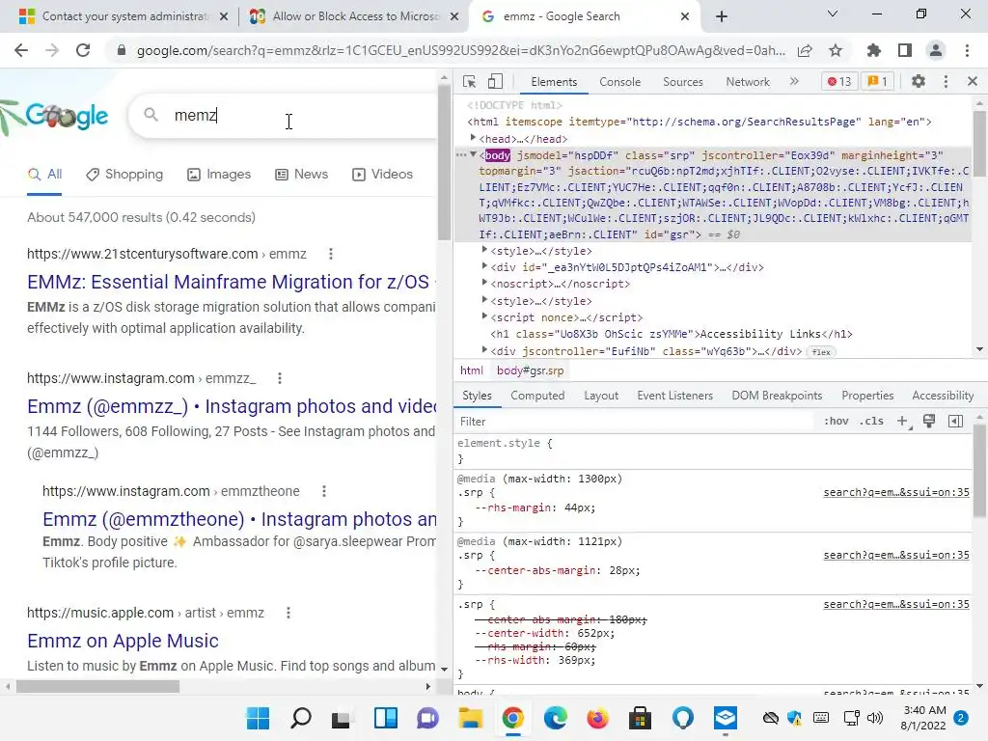Open DevTools customize three-dot menu
Screen dimensions: 988x741
pos(946,81)
